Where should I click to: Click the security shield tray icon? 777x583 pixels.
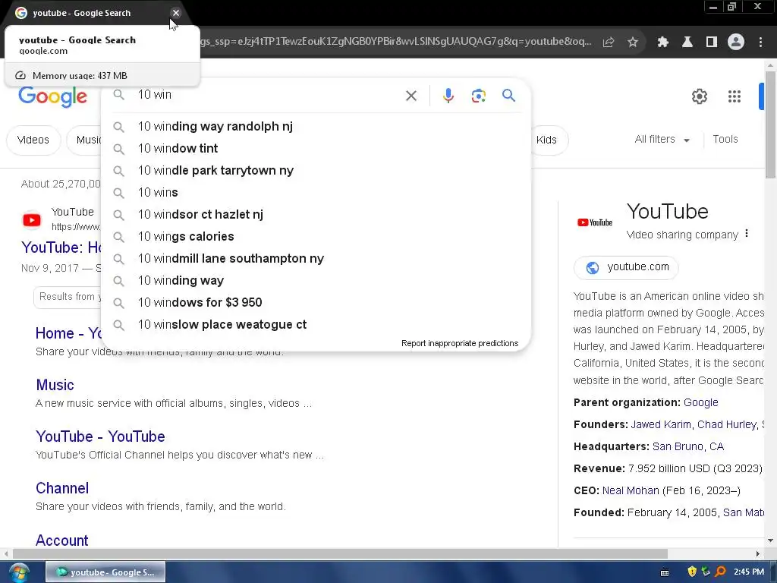tap(692, 572)
